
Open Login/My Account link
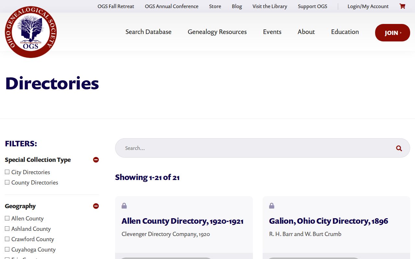point(368,6)
